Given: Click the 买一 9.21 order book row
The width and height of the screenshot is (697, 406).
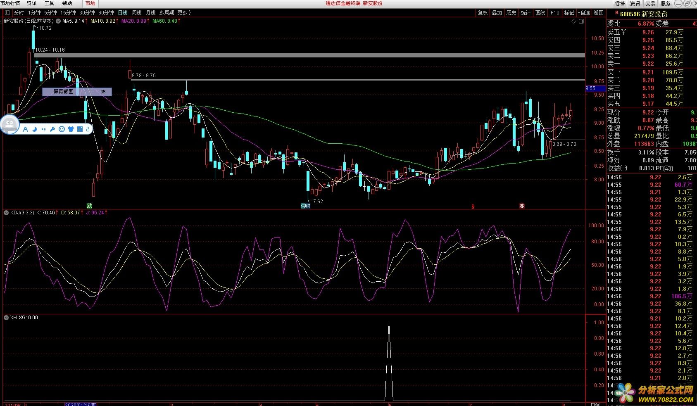Looking at the screenshot, I should pos(651,72).
